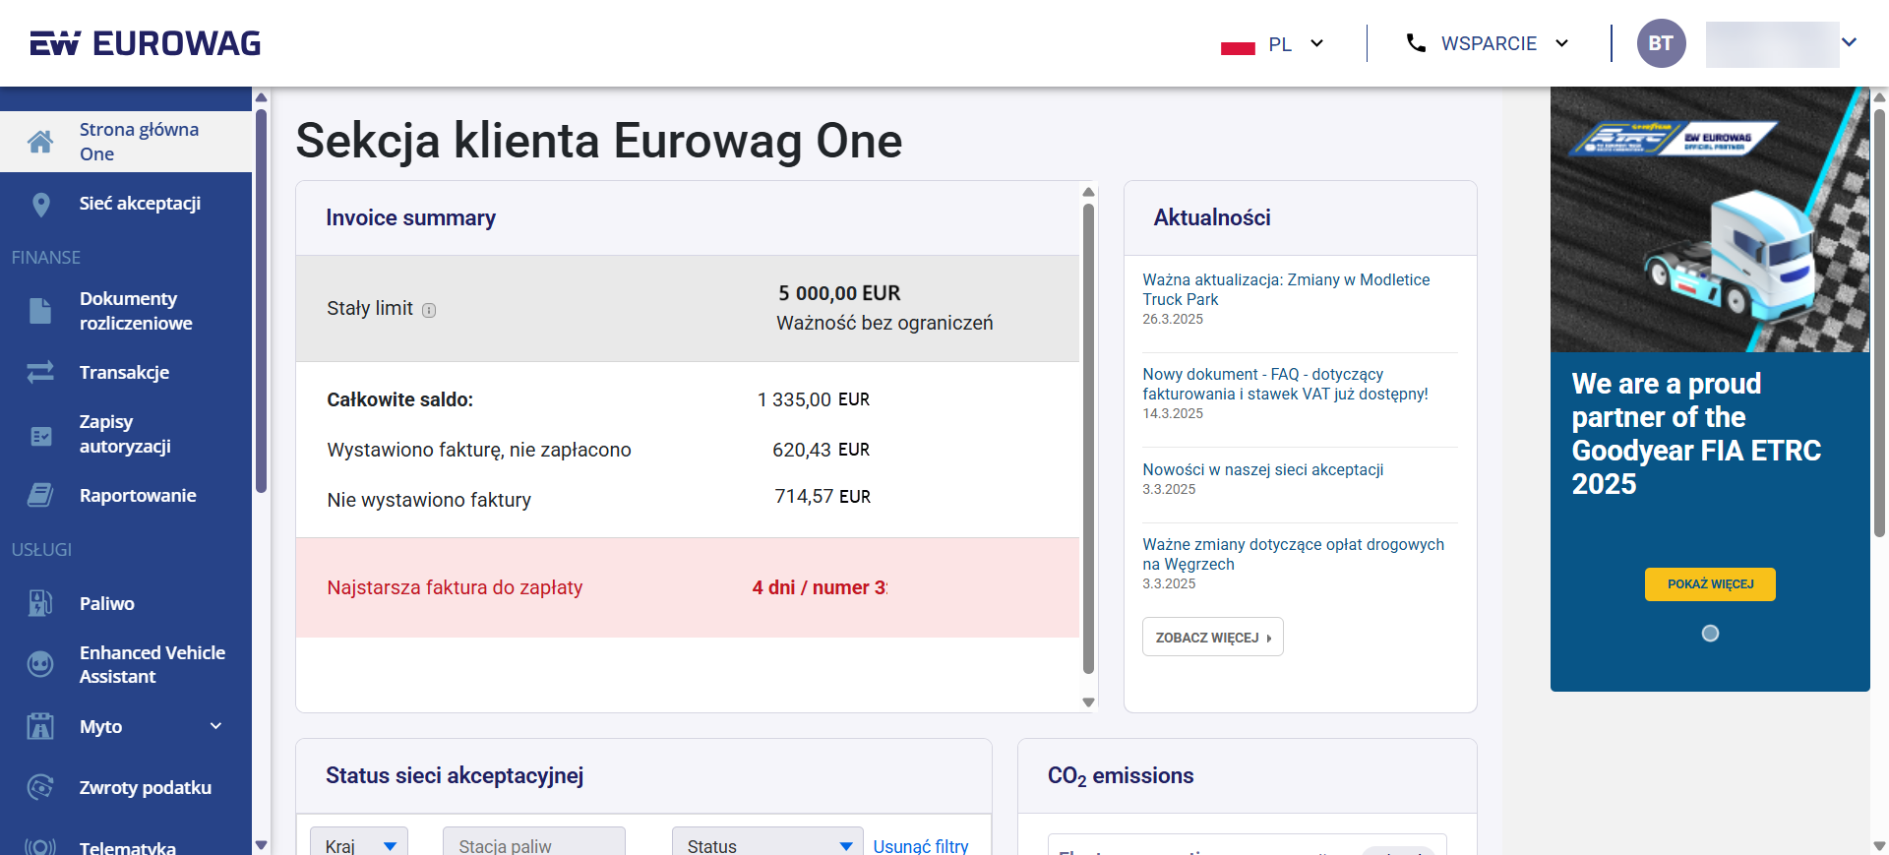Click the map pin icon for Sieć akceptacji
Screen dimensions: 1889x855
pyautogui.click(x=40, y=204)
